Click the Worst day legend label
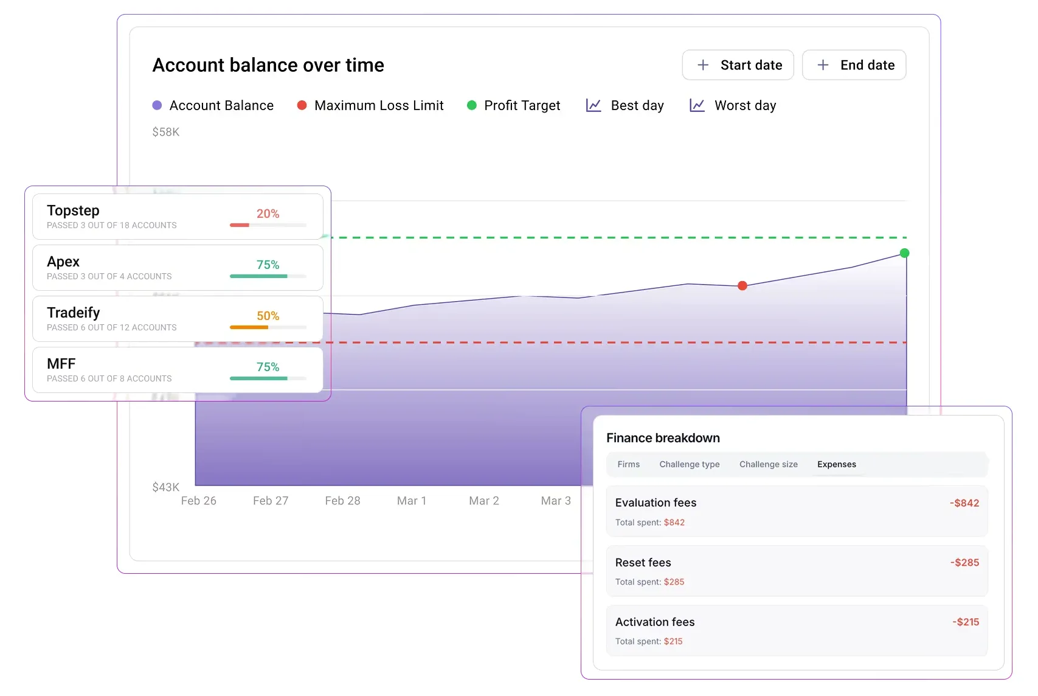 pos(746,105)
